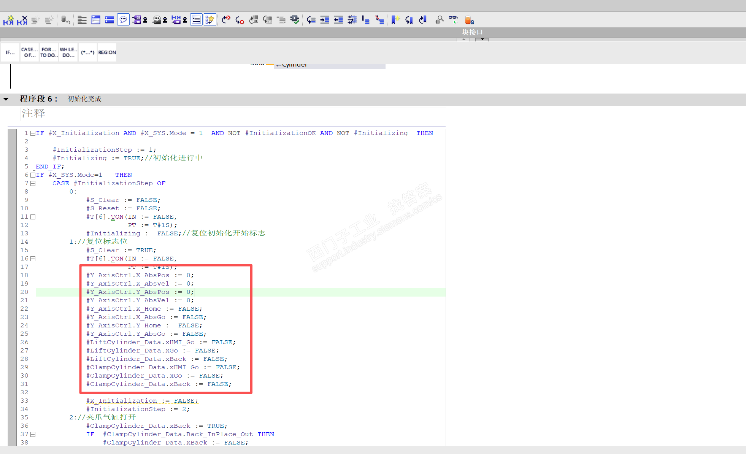746x454 pixels.
Task: Expand block interface down arrow
Action: 482,39
